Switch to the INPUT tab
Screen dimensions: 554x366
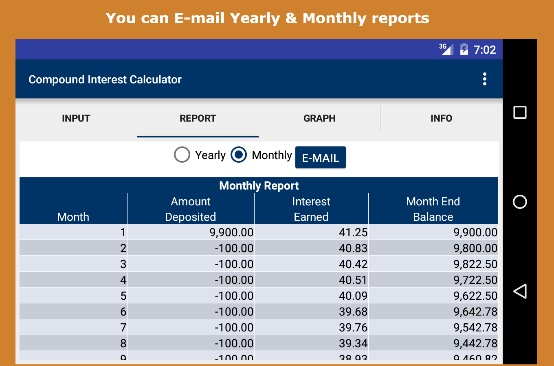pos(76,118)
